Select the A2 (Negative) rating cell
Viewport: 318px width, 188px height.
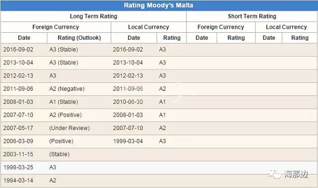67,89
